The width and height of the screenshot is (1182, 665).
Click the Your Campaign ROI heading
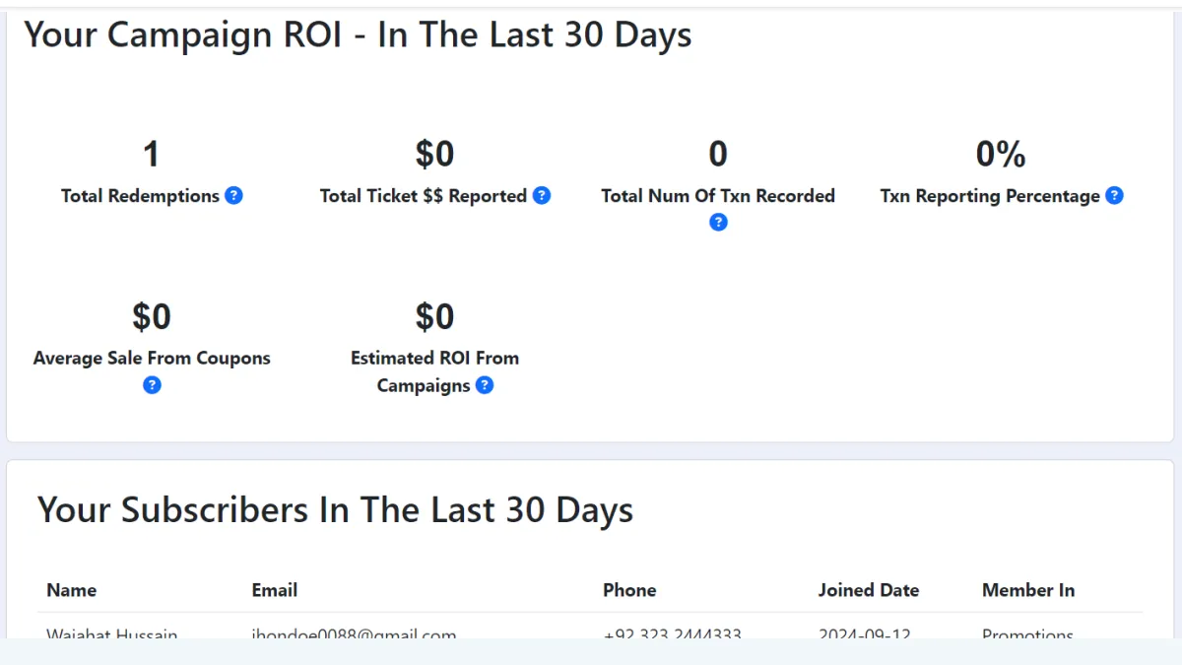coord(358,35)
